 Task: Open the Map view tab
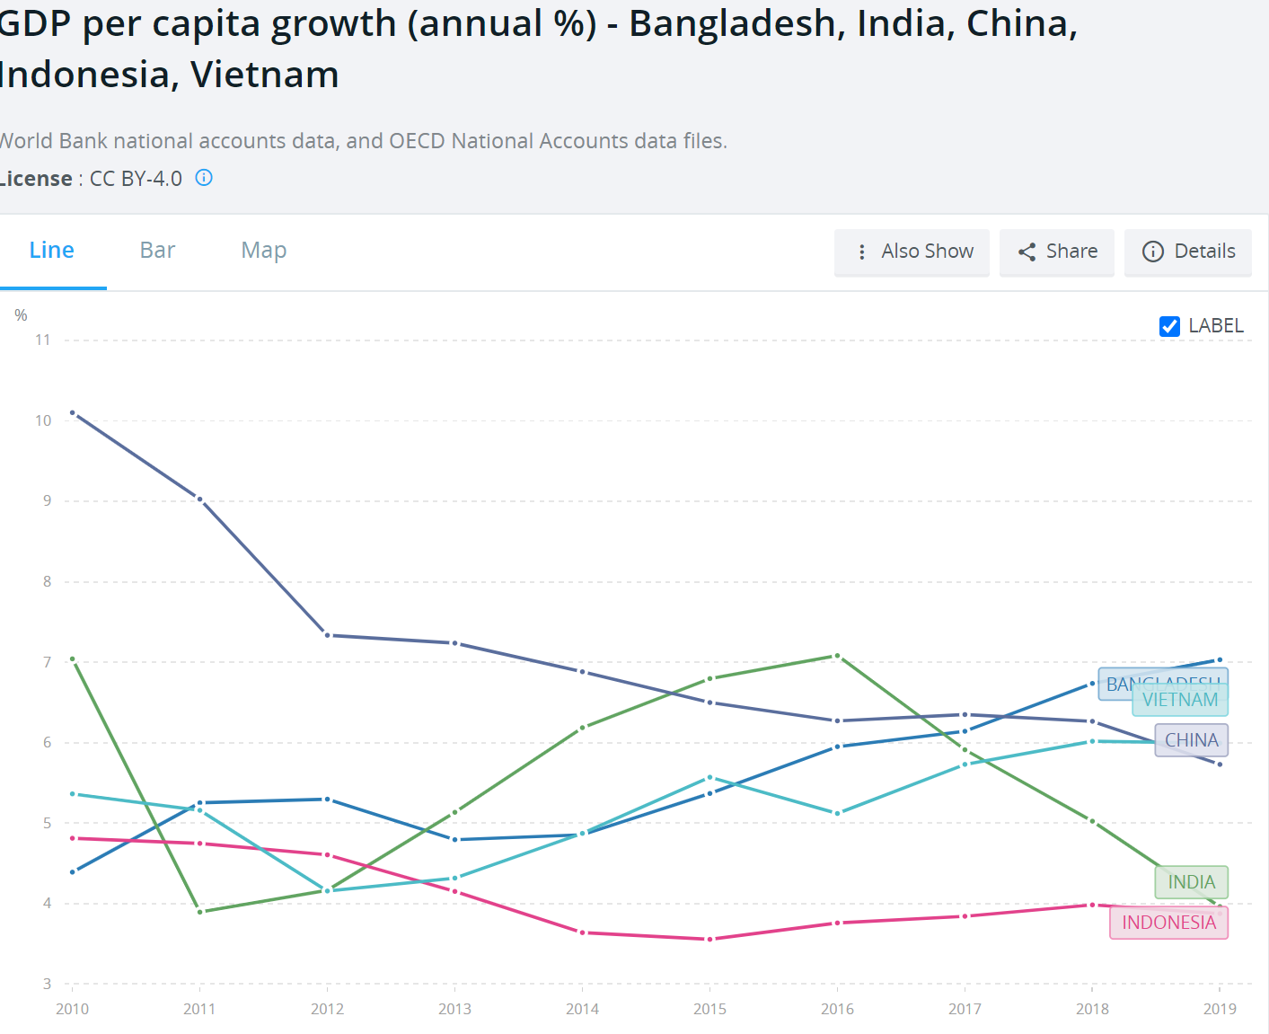263,250
